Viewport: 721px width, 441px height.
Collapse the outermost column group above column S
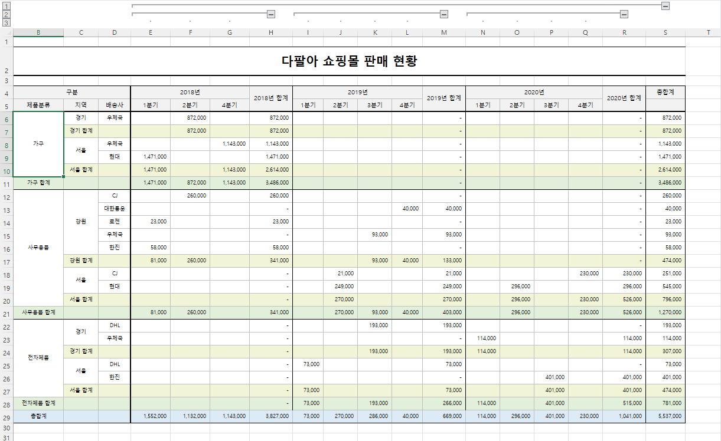(x=665, y=5)
